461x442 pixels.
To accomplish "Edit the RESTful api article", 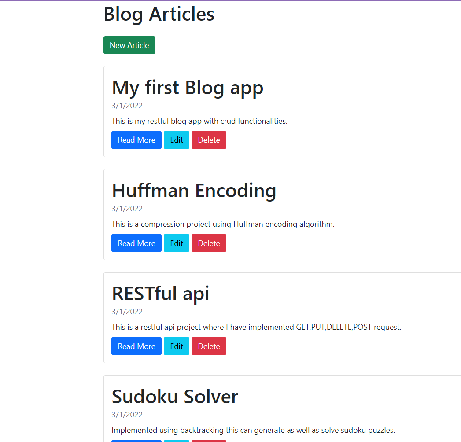I will point(177,346).
